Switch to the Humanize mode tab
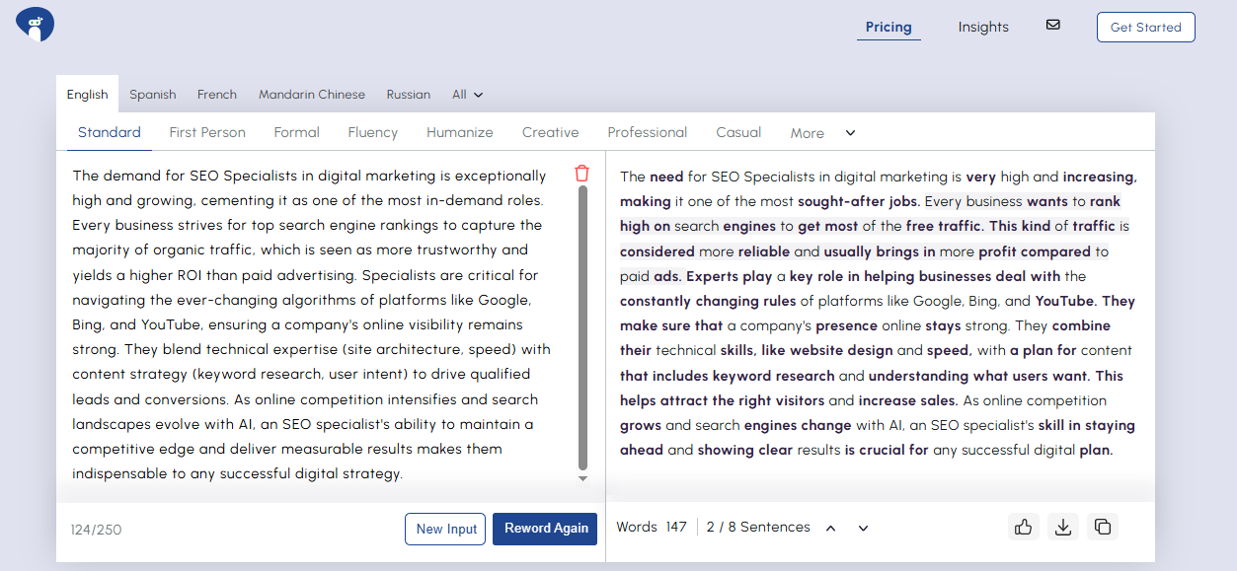 (x=459, y=132)
